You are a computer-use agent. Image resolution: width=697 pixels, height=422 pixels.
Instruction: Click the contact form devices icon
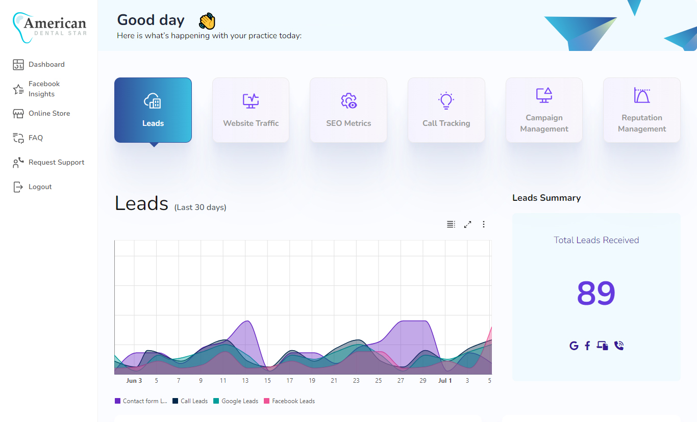click(603, 346)
